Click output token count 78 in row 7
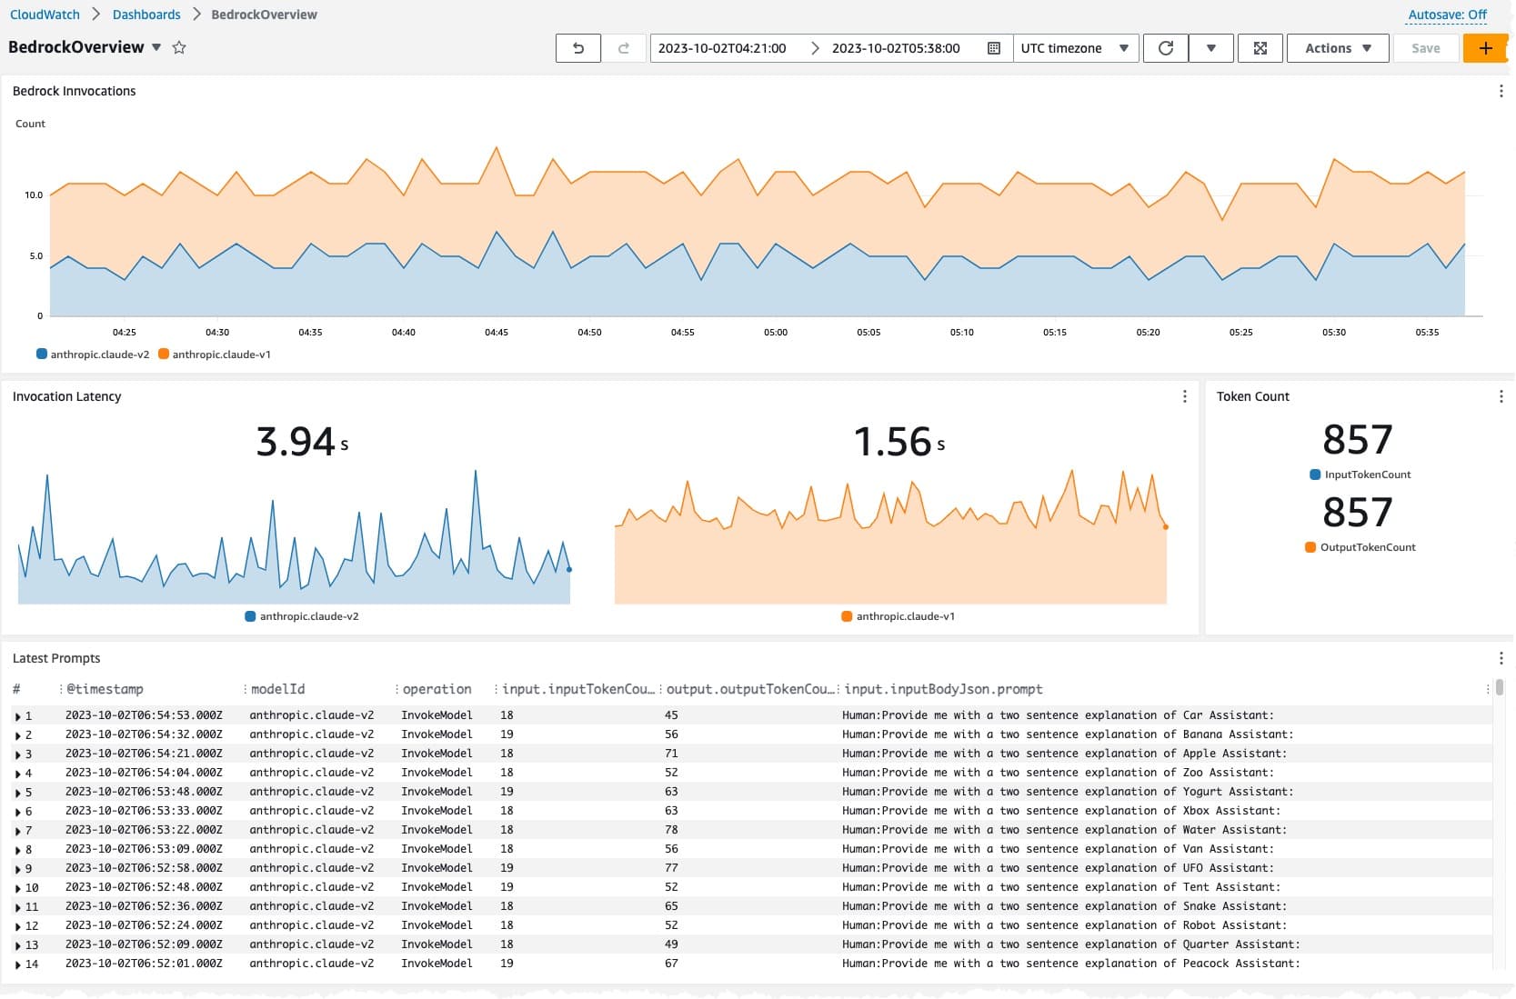1516x999 pixels. point(671,830)
